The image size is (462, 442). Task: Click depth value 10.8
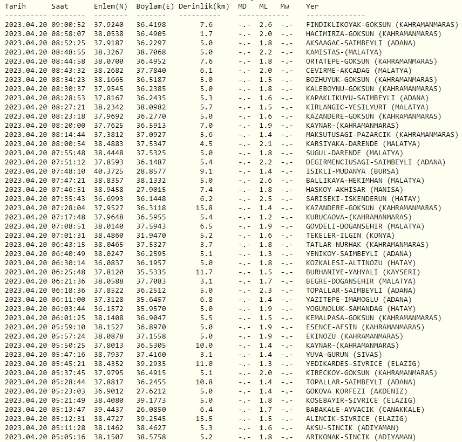tap(204, 382)
